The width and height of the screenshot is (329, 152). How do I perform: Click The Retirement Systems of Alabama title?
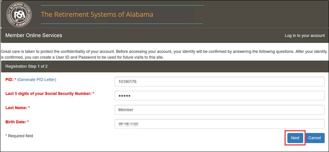tap(97, 14)
